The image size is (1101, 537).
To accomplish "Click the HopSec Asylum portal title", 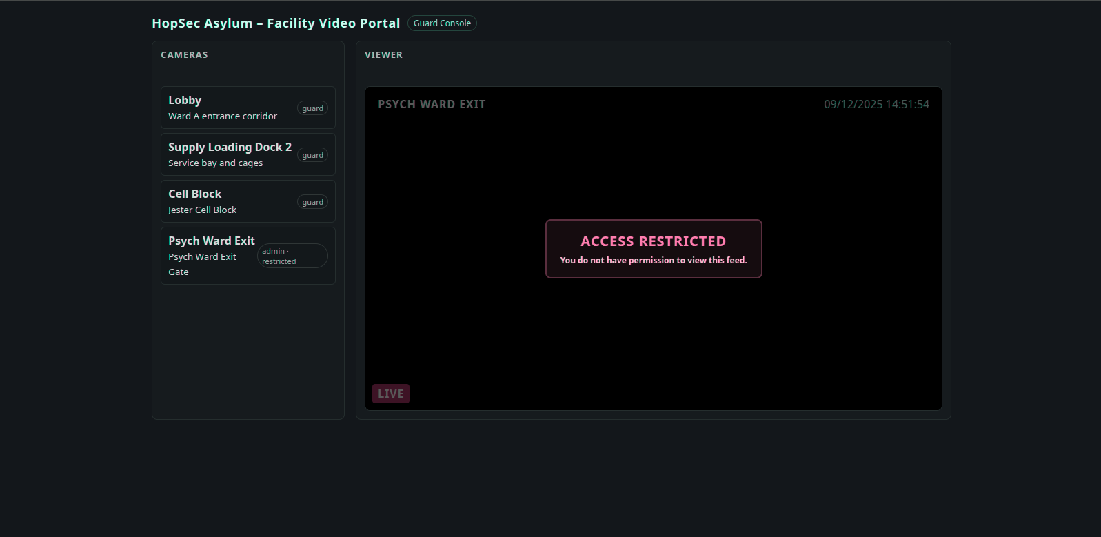I will point(276,23).
